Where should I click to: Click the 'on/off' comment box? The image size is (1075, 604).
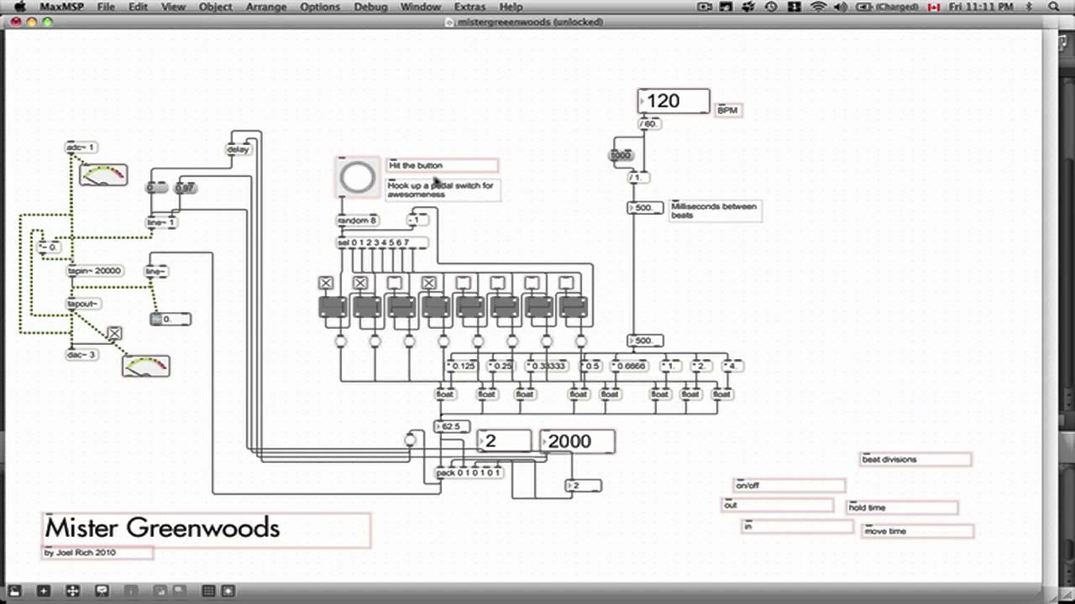tap(789, 486)
